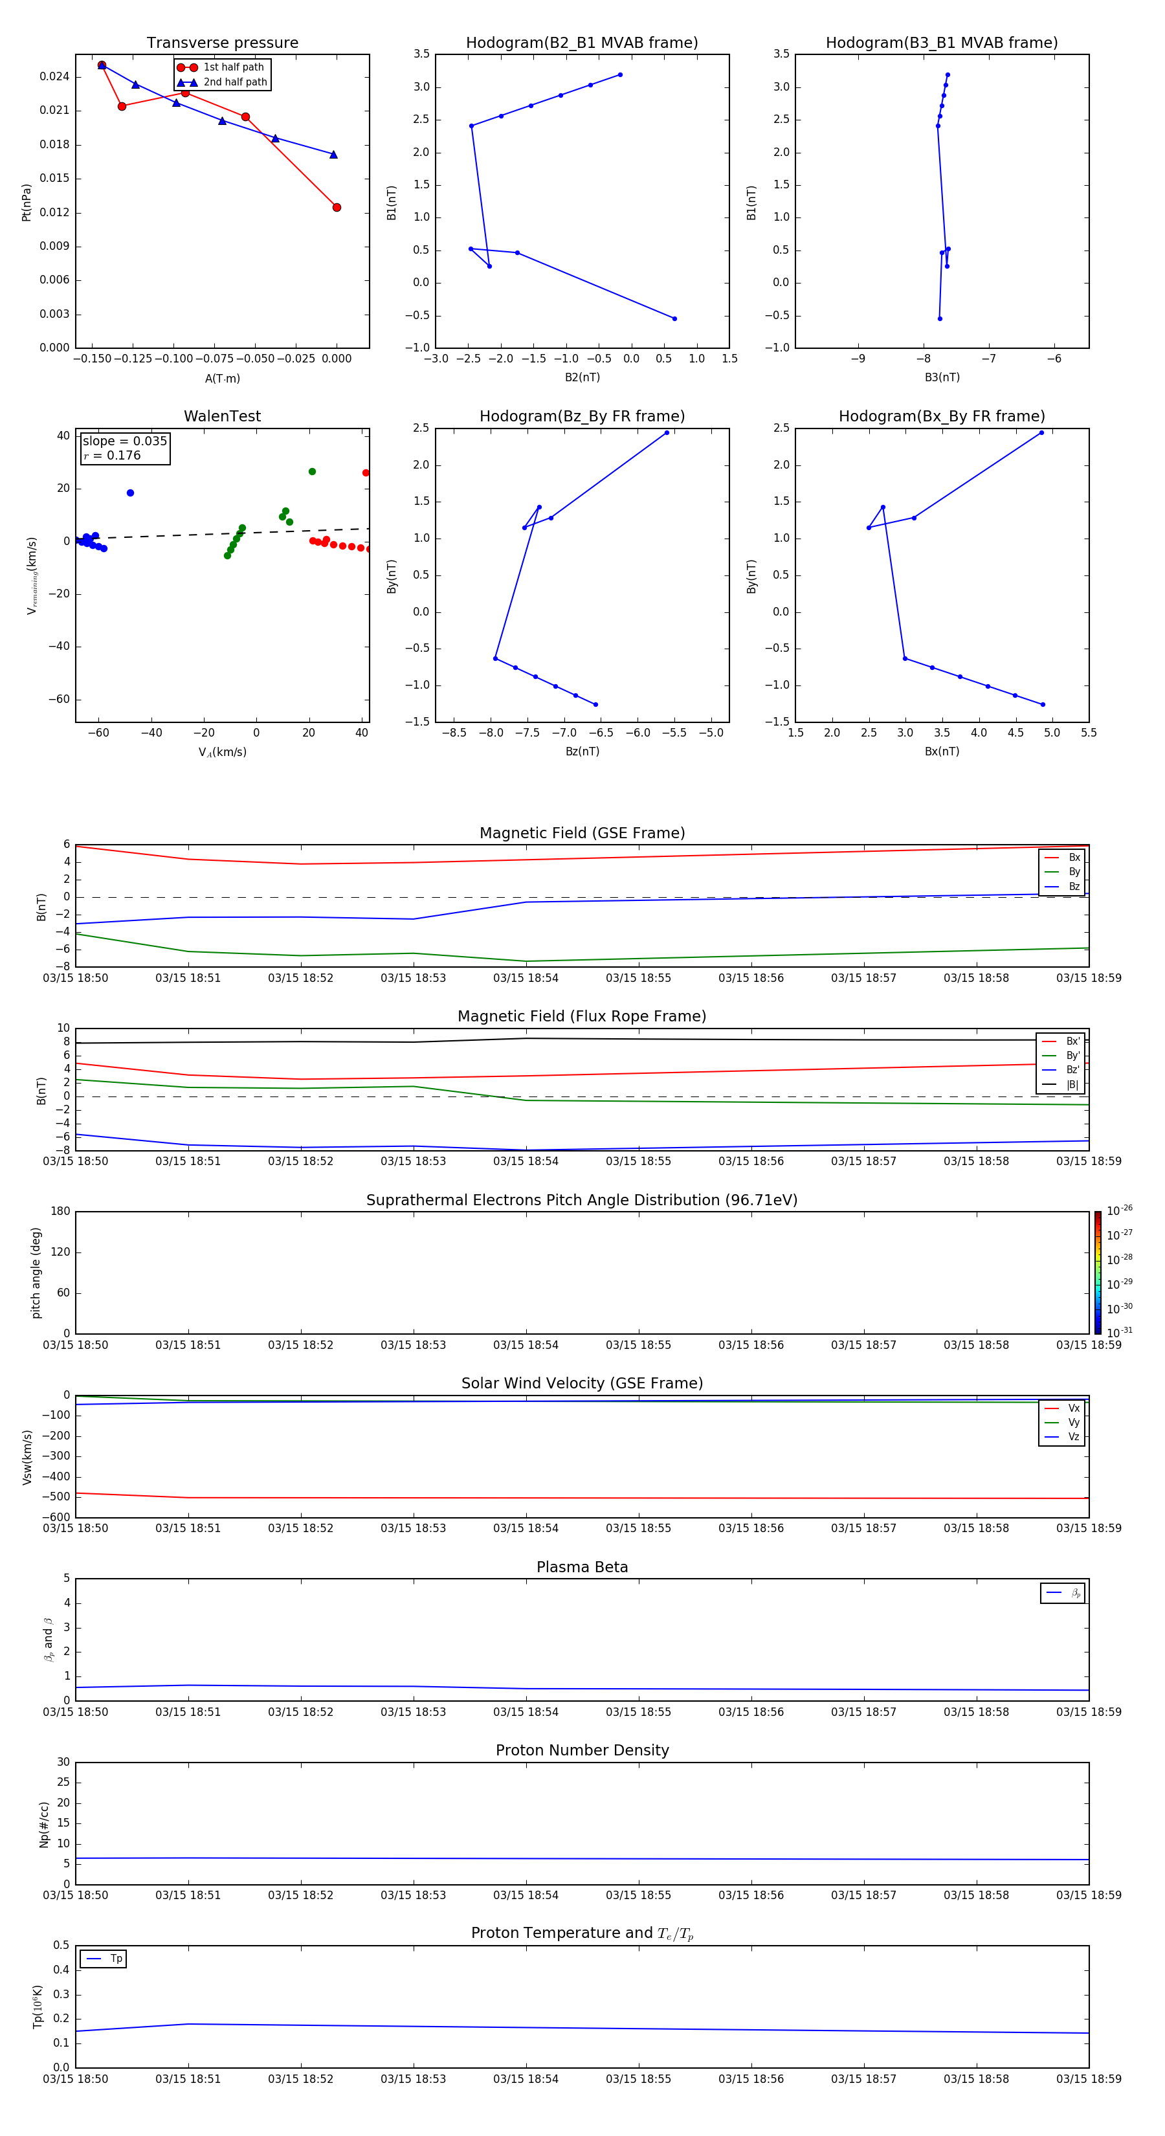Click the 'B2(nT)' x-axis label

click(x=582, y=377)
